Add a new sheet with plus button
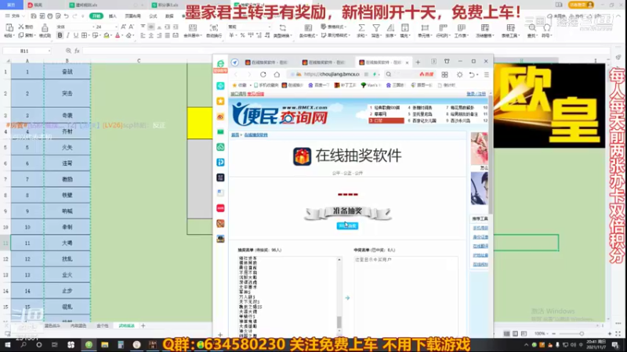The image size is (627, 352). point(143,325)
